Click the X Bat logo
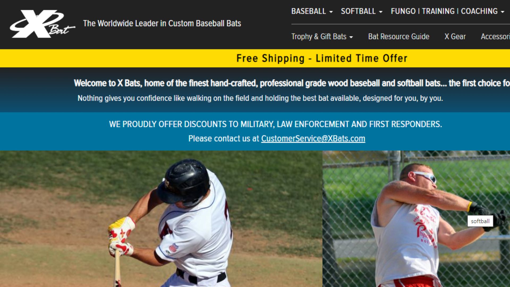The image size is (510, 287). point(42,24)
